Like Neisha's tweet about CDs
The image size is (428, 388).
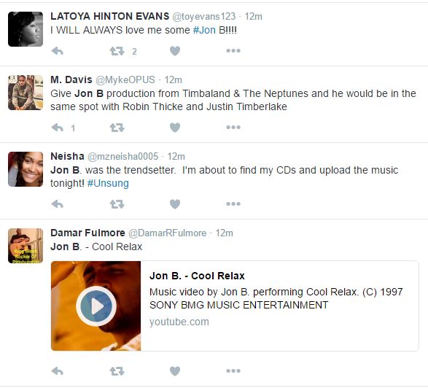point(175,204)
